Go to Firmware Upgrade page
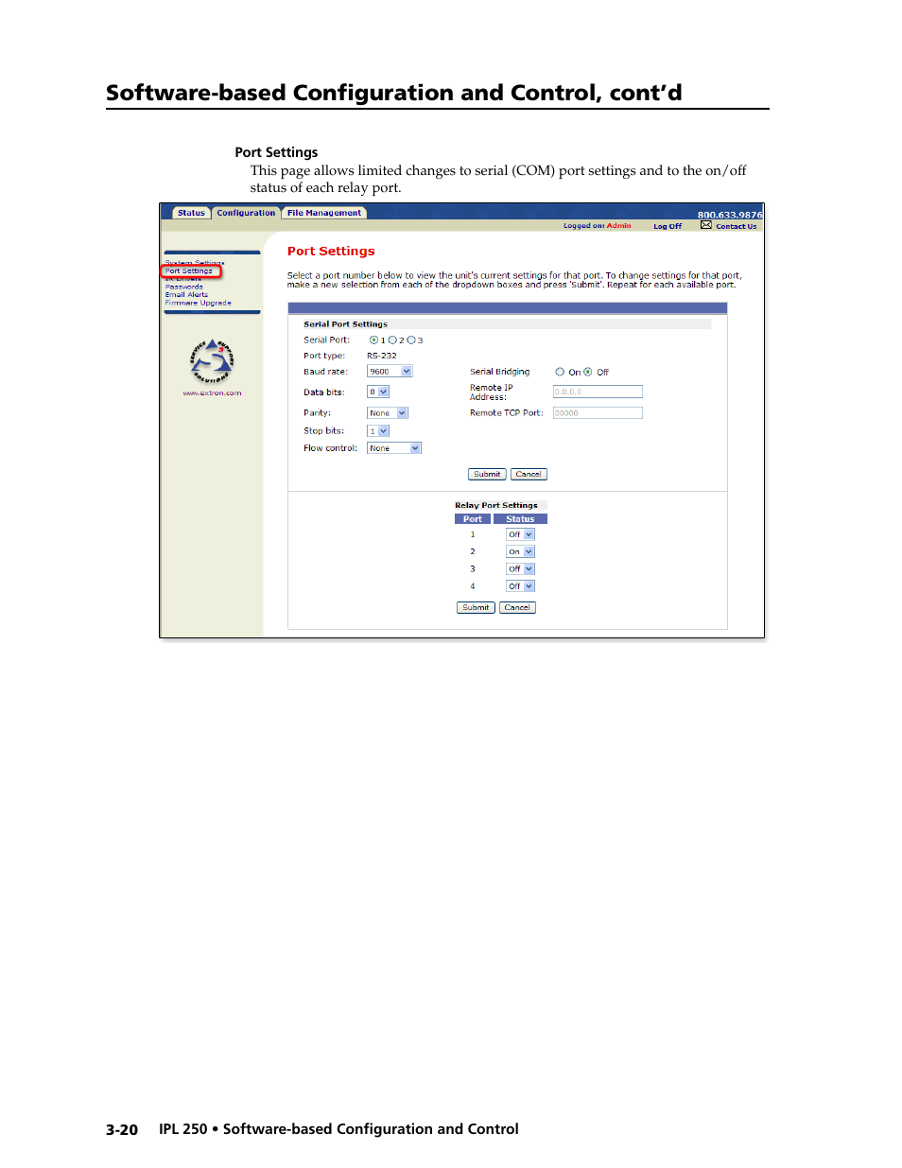The height and width of the screenshot is (1168, 902). (199, 304)
